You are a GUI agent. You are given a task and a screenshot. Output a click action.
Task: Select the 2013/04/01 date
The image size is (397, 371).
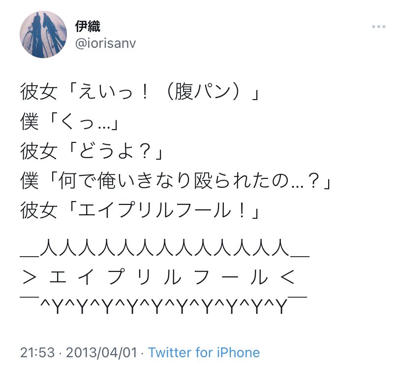[101, 352]
